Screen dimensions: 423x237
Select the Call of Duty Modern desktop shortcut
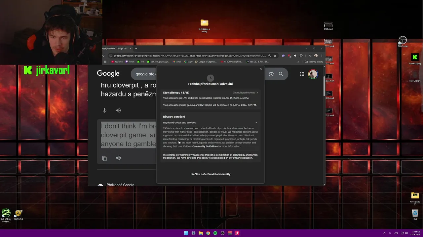pos(6,216)
